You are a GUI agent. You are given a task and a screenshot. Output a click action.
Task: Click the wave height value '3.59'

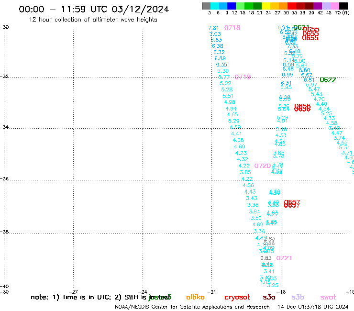point(256,218)
